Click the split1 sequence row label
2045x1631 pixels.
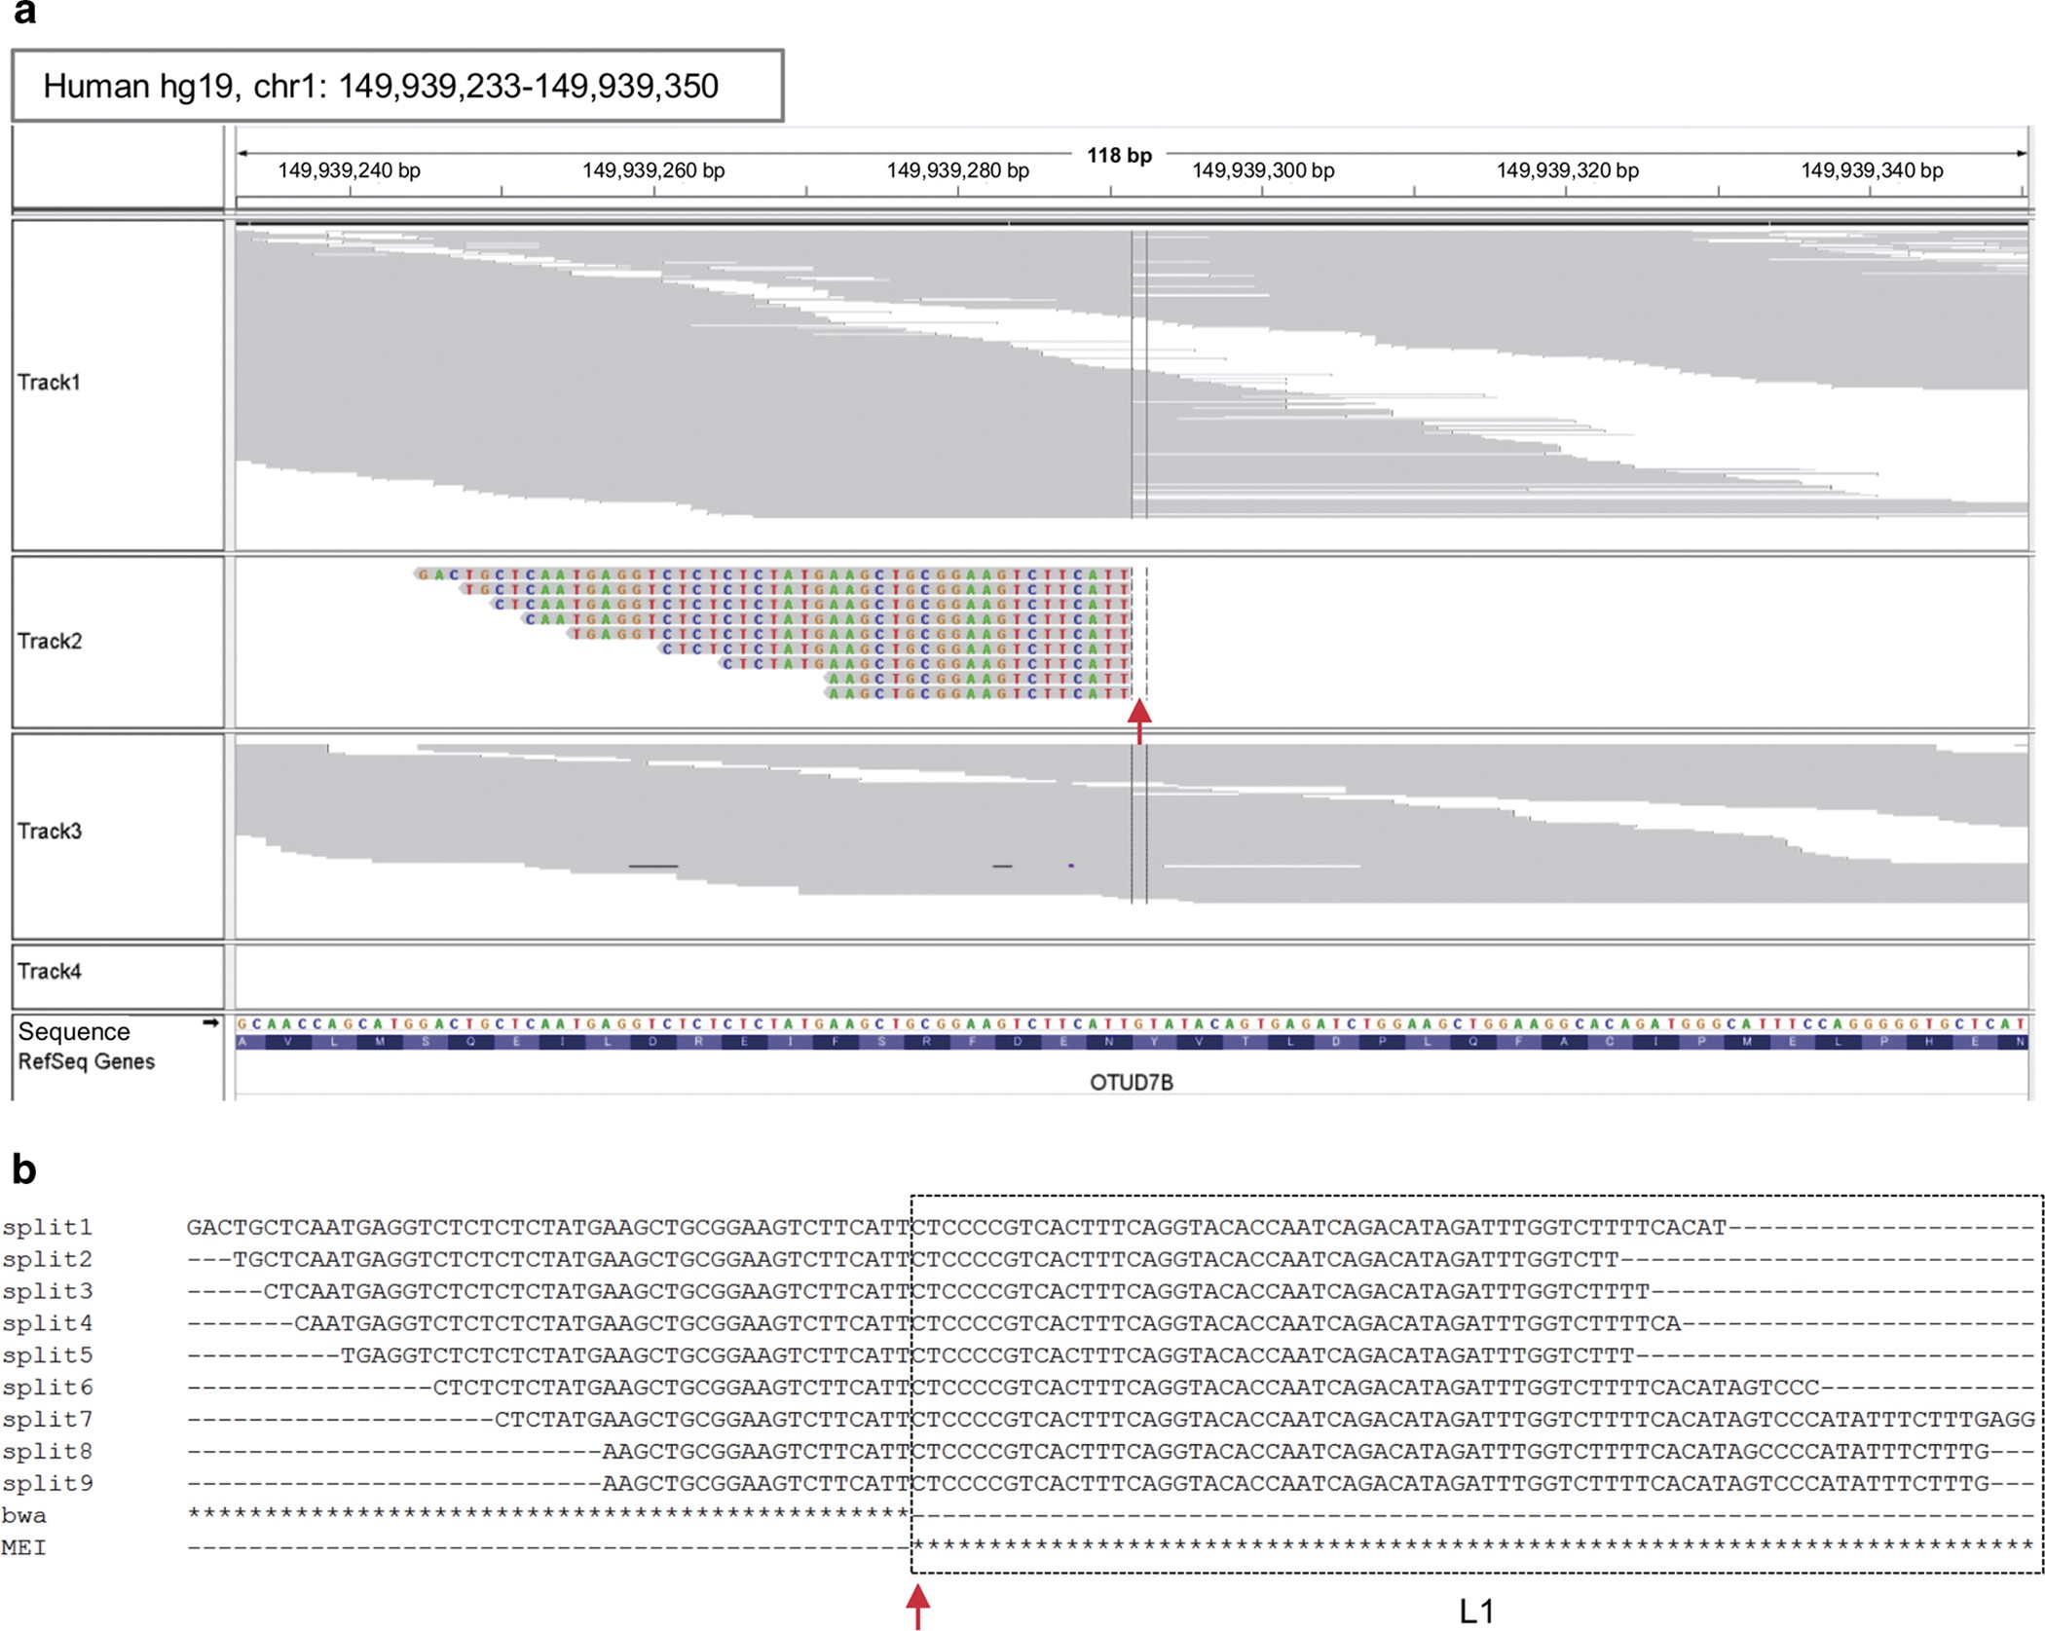47,1227
